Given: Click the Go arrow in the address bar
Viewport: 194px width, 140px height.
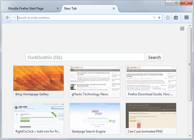Looking at the screenshot, I should [159, 18].
